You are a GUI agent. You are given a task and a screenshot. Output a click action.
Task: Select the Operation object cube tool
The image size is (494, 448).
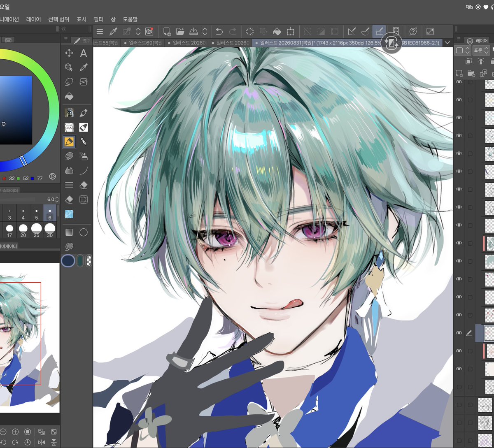click(69, 67)
